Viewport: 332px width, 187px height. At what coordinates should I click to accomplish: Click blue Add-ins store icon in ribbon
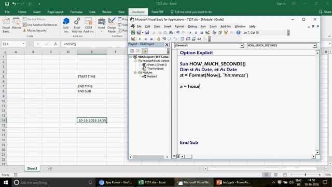(66, 25)
